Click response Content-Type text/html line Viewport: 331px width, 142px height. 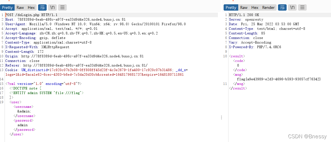(267, 29)
